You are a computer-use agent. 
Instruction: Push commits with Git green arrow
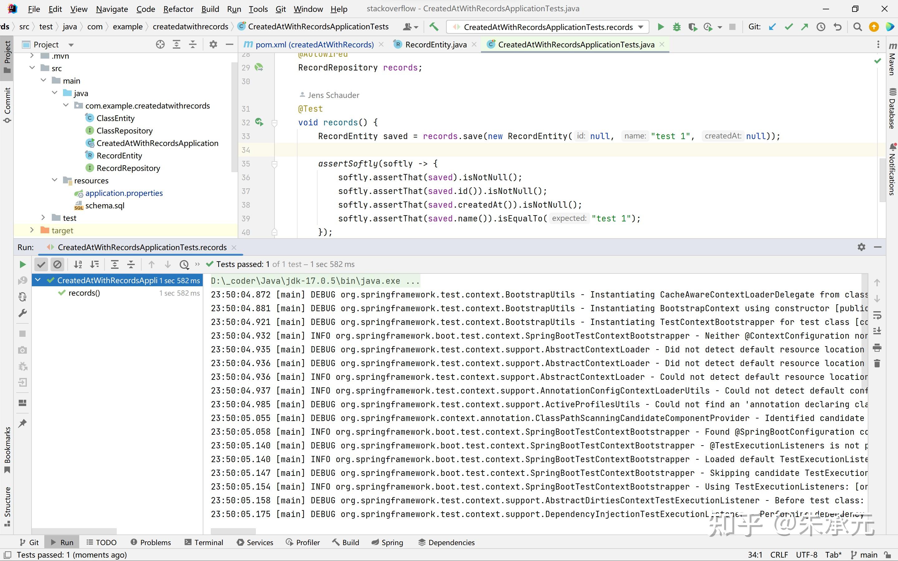(x=804, y=27)
